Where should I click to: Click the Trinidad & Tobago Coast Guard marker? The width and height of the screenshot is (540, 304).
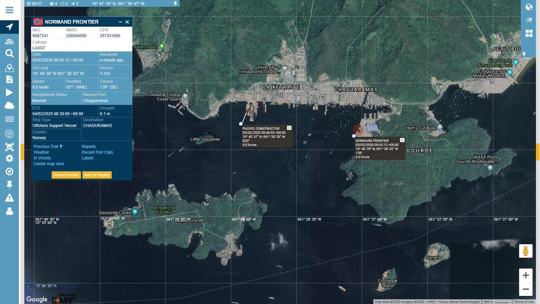pos(185,97)
